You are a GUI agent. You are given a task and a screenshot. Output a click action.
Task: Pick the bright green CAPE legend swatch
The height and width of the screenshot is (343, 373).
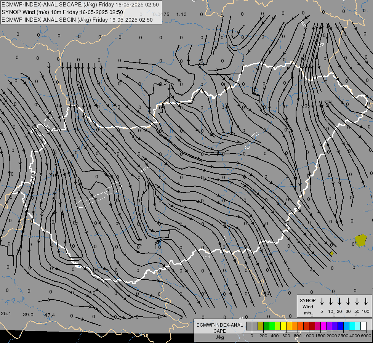[272, 326]
